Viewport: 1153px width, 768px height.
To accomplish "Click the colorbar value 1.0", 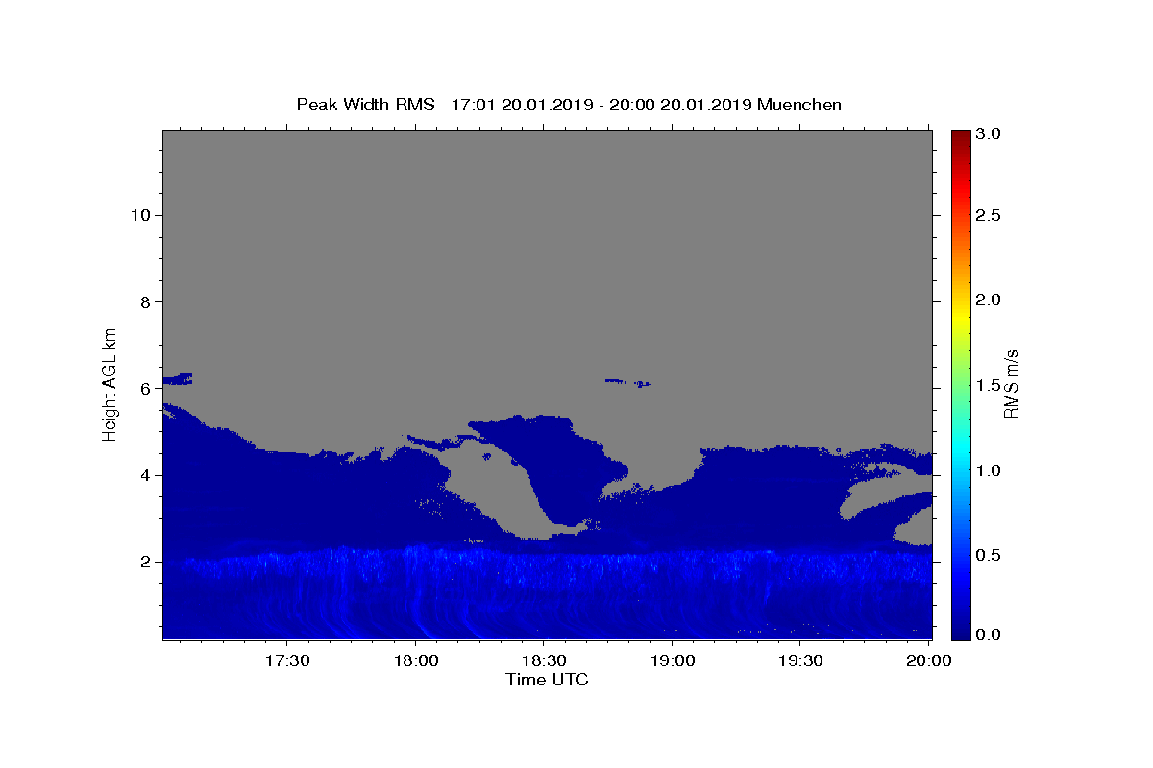I will (989, 470).
